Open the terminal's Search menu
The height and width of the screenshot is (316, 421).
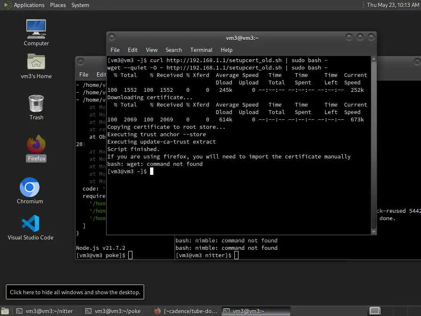[174, 50]
